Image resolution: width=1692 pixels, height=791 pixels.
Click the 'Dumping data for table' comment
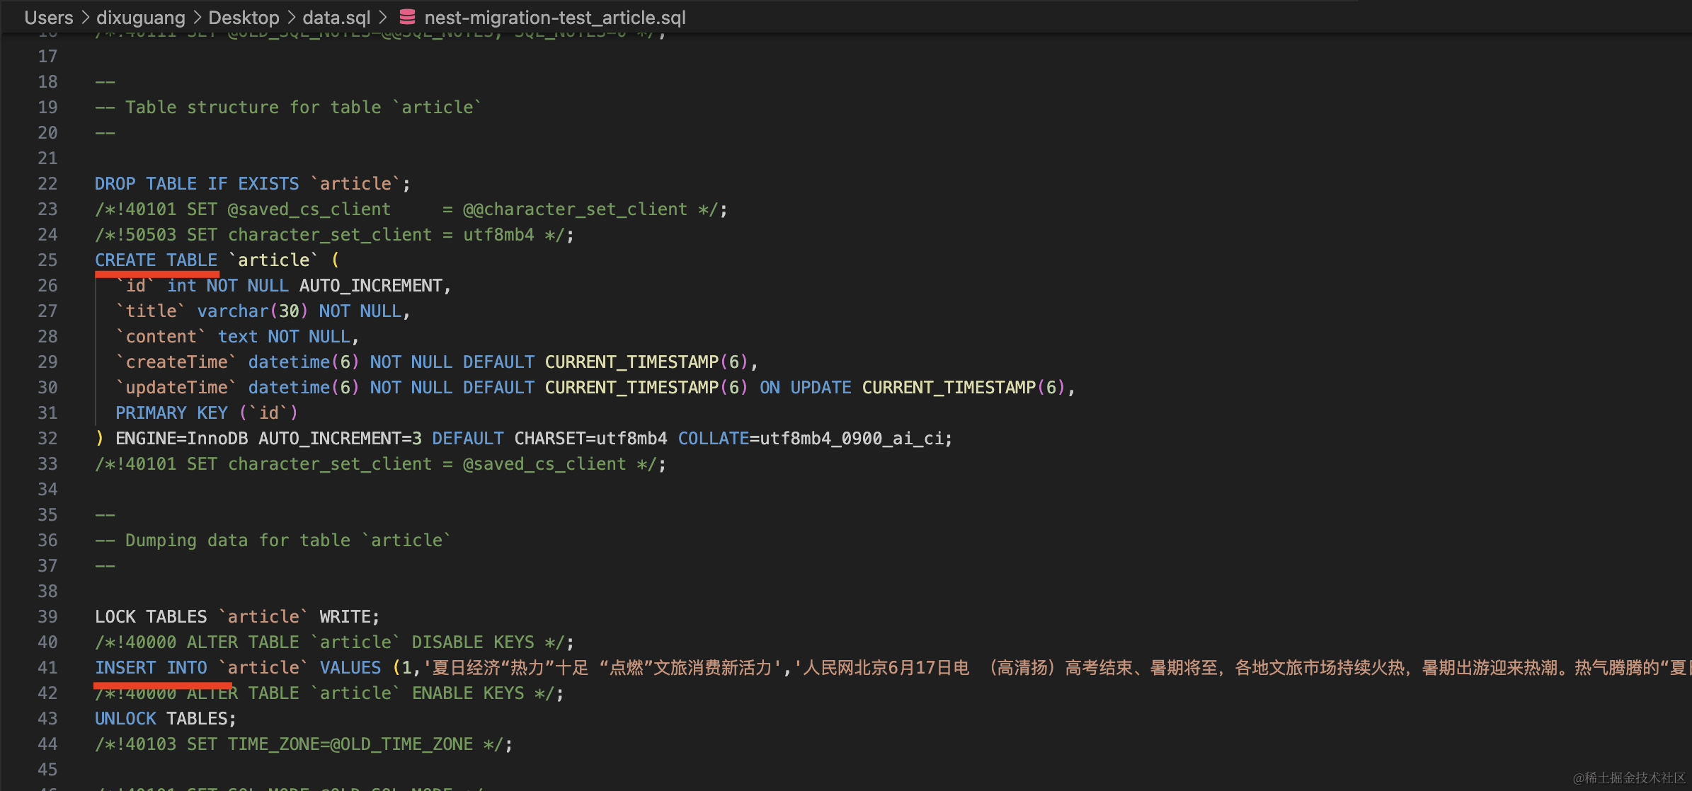(273, 541)
